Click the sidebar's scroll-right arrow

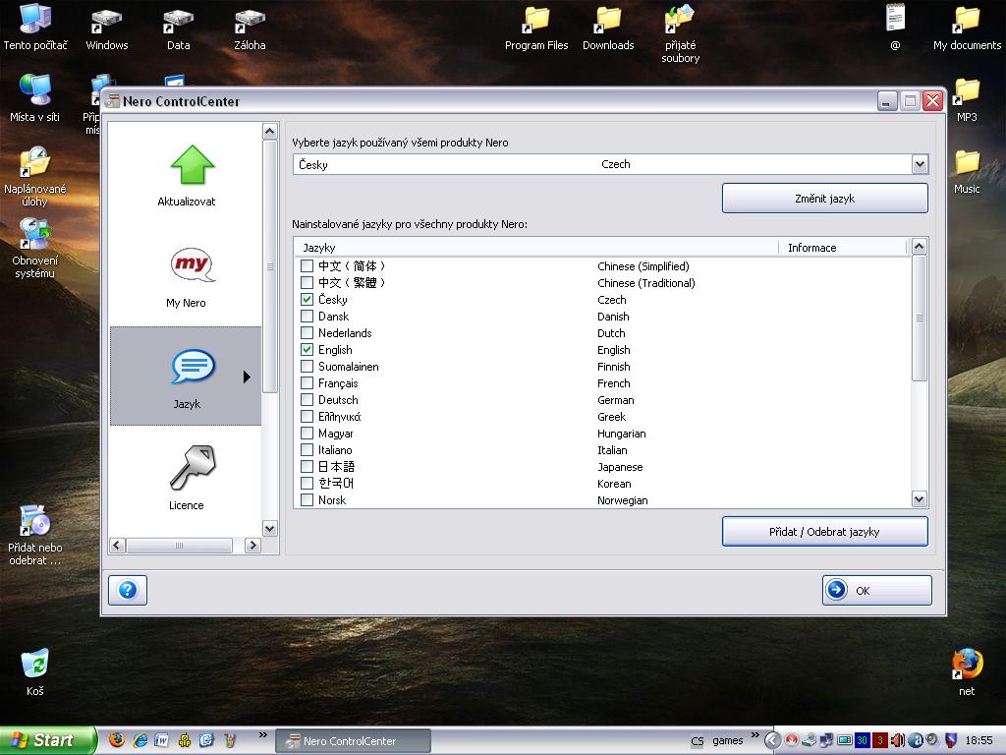(252, 546)
